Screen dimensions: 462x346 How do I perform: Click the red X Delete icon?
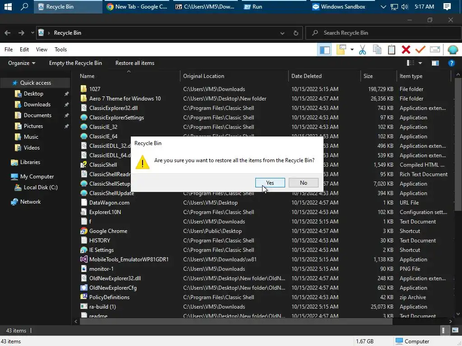pyautogui.click(x=406, y=50)
